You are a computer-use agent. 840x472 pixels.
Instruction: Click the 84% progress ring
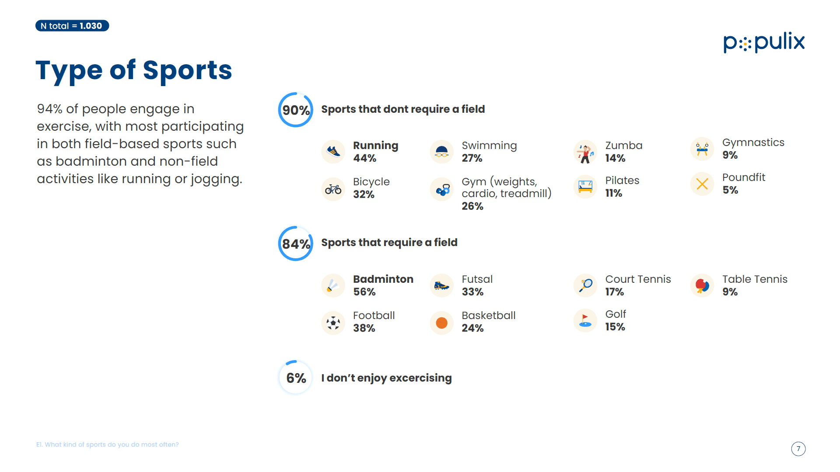(x=296, y=243)
